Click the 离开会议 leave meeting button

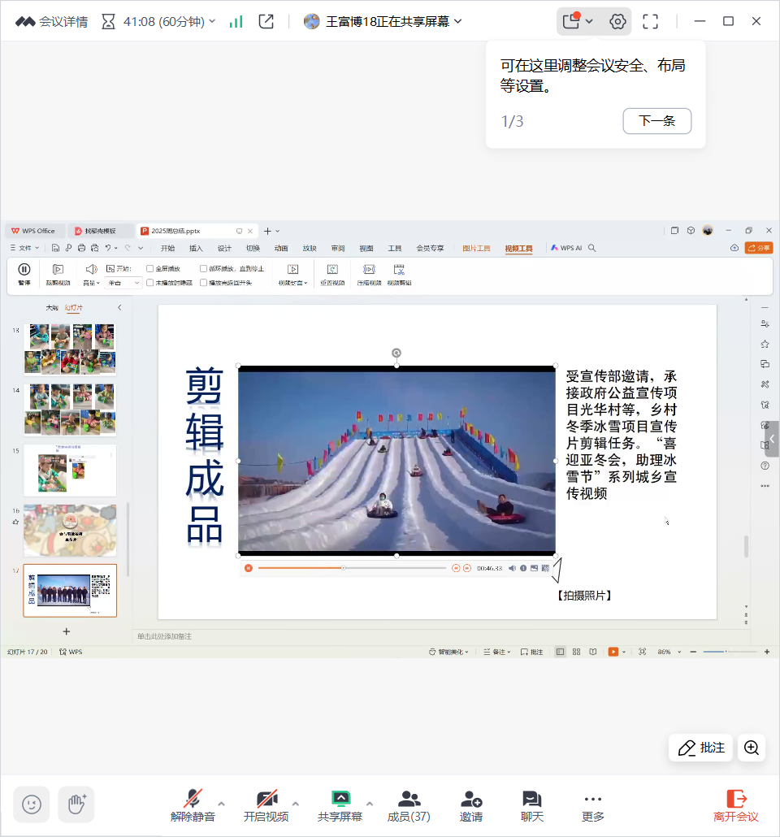735,805
